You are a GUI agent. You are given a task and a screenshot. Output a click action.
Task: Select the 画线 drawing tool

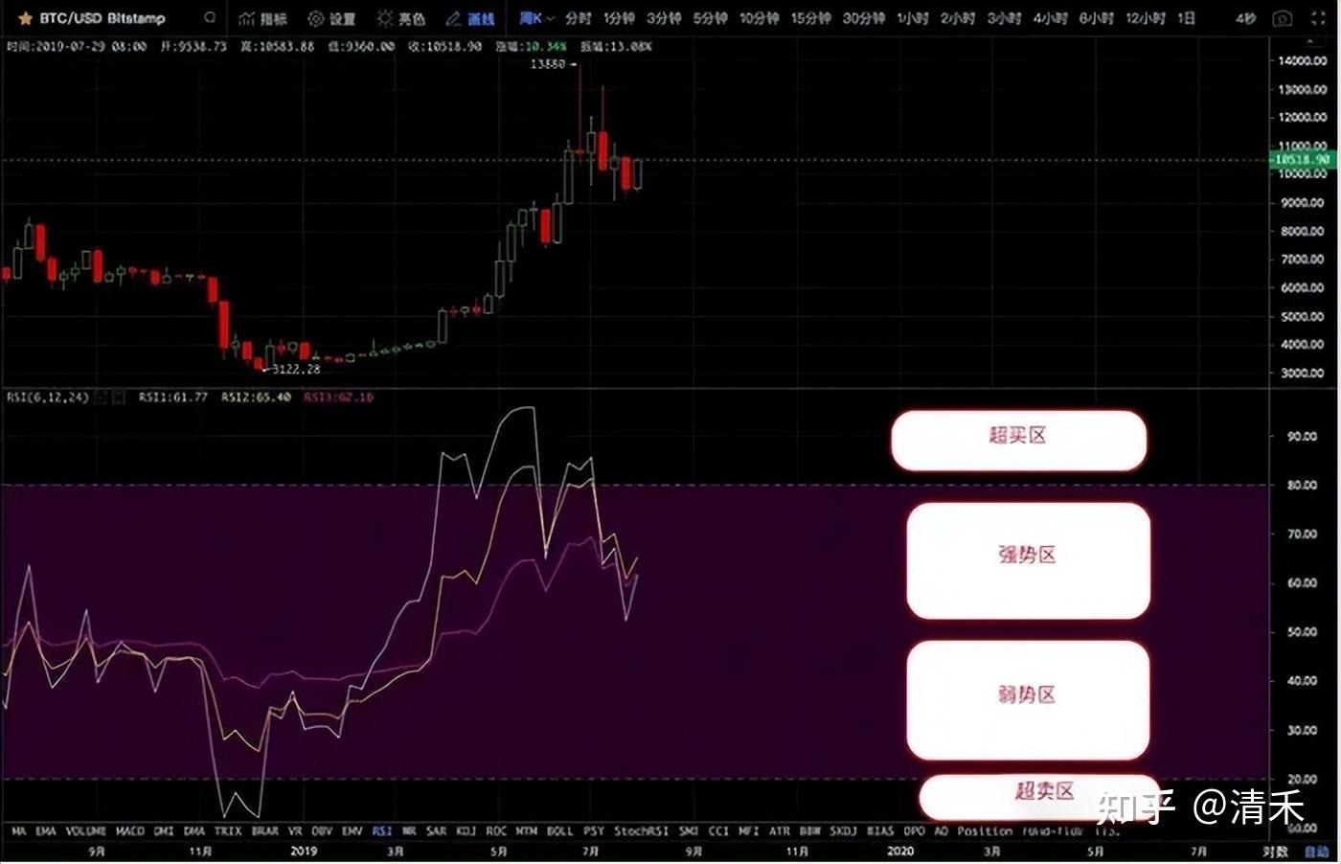[x=469, y=17]
